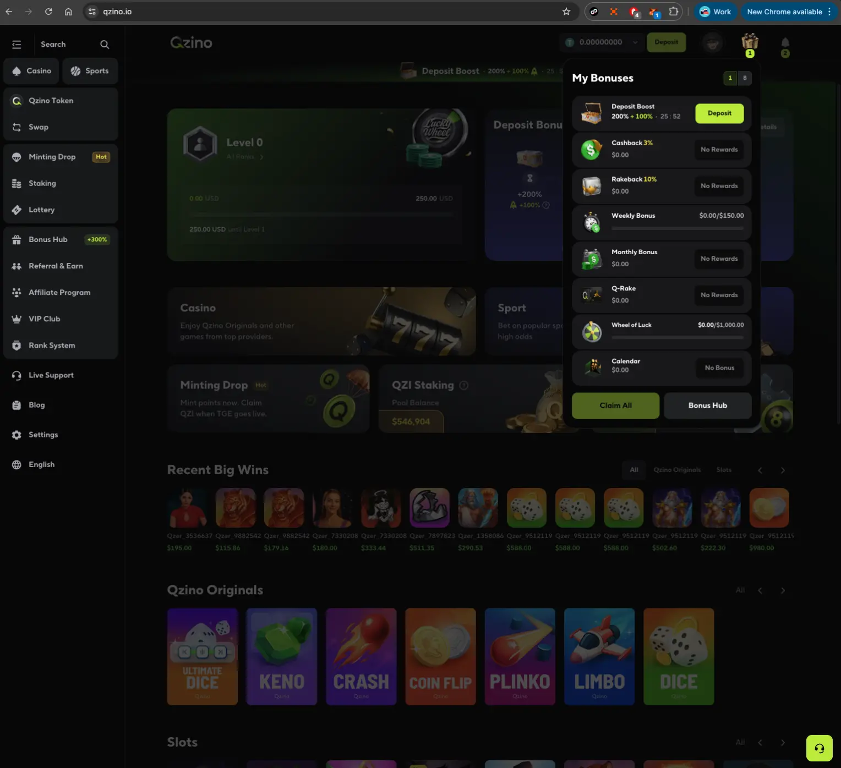Expand All Ranks under Level 0
The width and height of the screenshot is (841, 768).
(245, 157)
